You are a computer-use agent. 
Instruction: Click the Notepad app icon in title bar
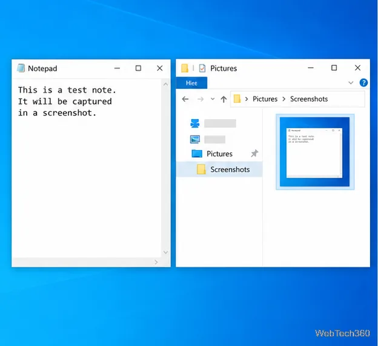[21, 68]
